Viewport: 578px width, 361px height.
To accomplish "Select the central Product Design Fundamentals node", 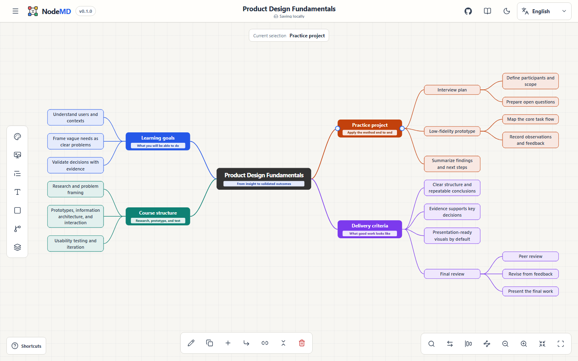I will click(x=264, y=179).
